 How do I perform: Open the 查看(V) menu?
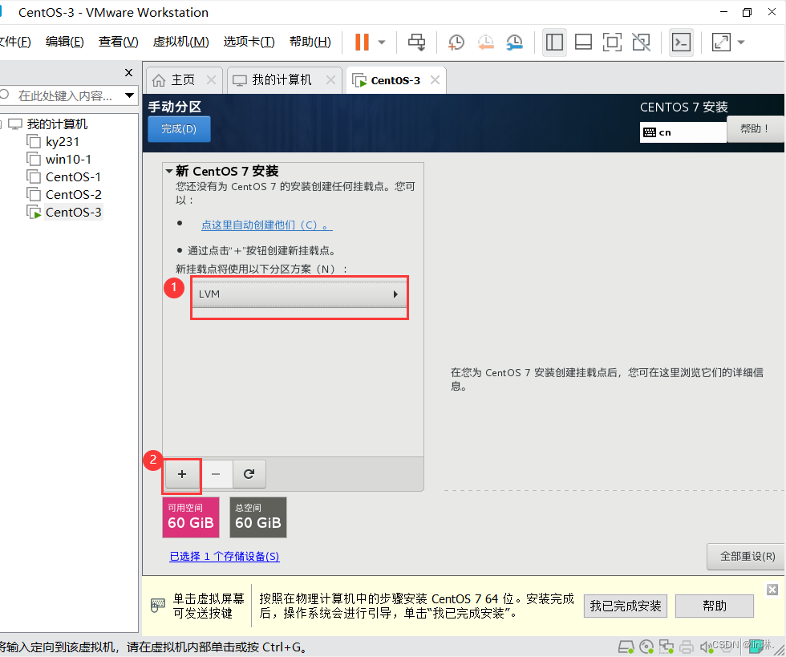(x=119, y=41)
